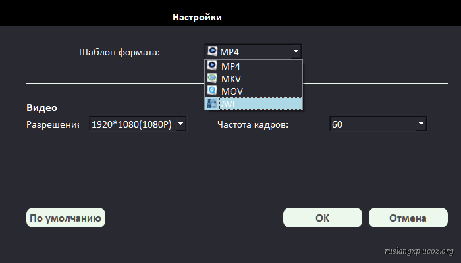Click the MP4 icon in the format combo box
Screen dimensions: 461x263
[212, 51]
